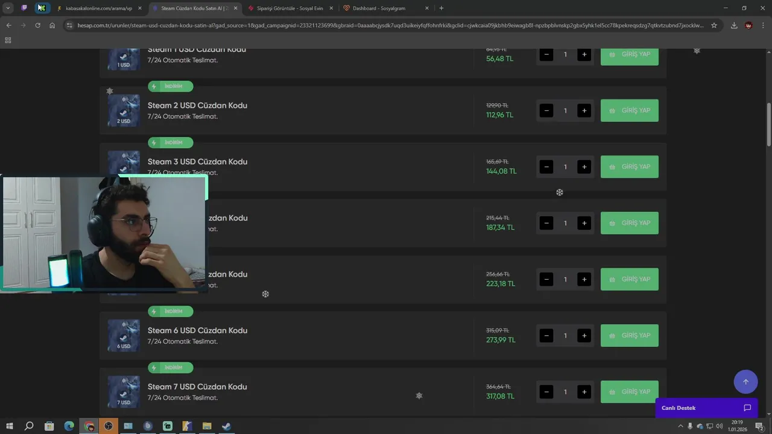The image size is (772, 434).
Task: Open Microsoft Edge from the taskbar
Action: coord(69,426)
